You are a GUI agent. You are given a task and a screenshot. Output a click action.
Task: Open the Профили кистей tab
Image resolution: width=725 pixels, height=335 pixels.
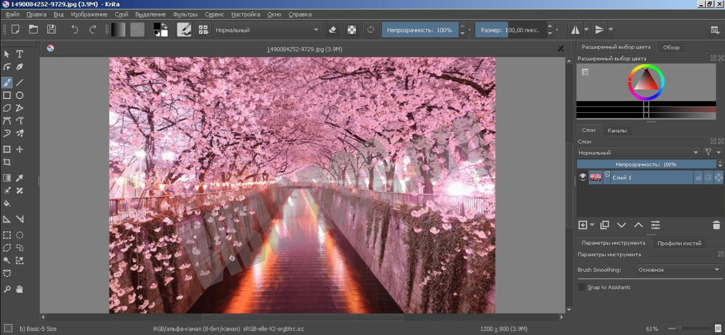[679, 243]
